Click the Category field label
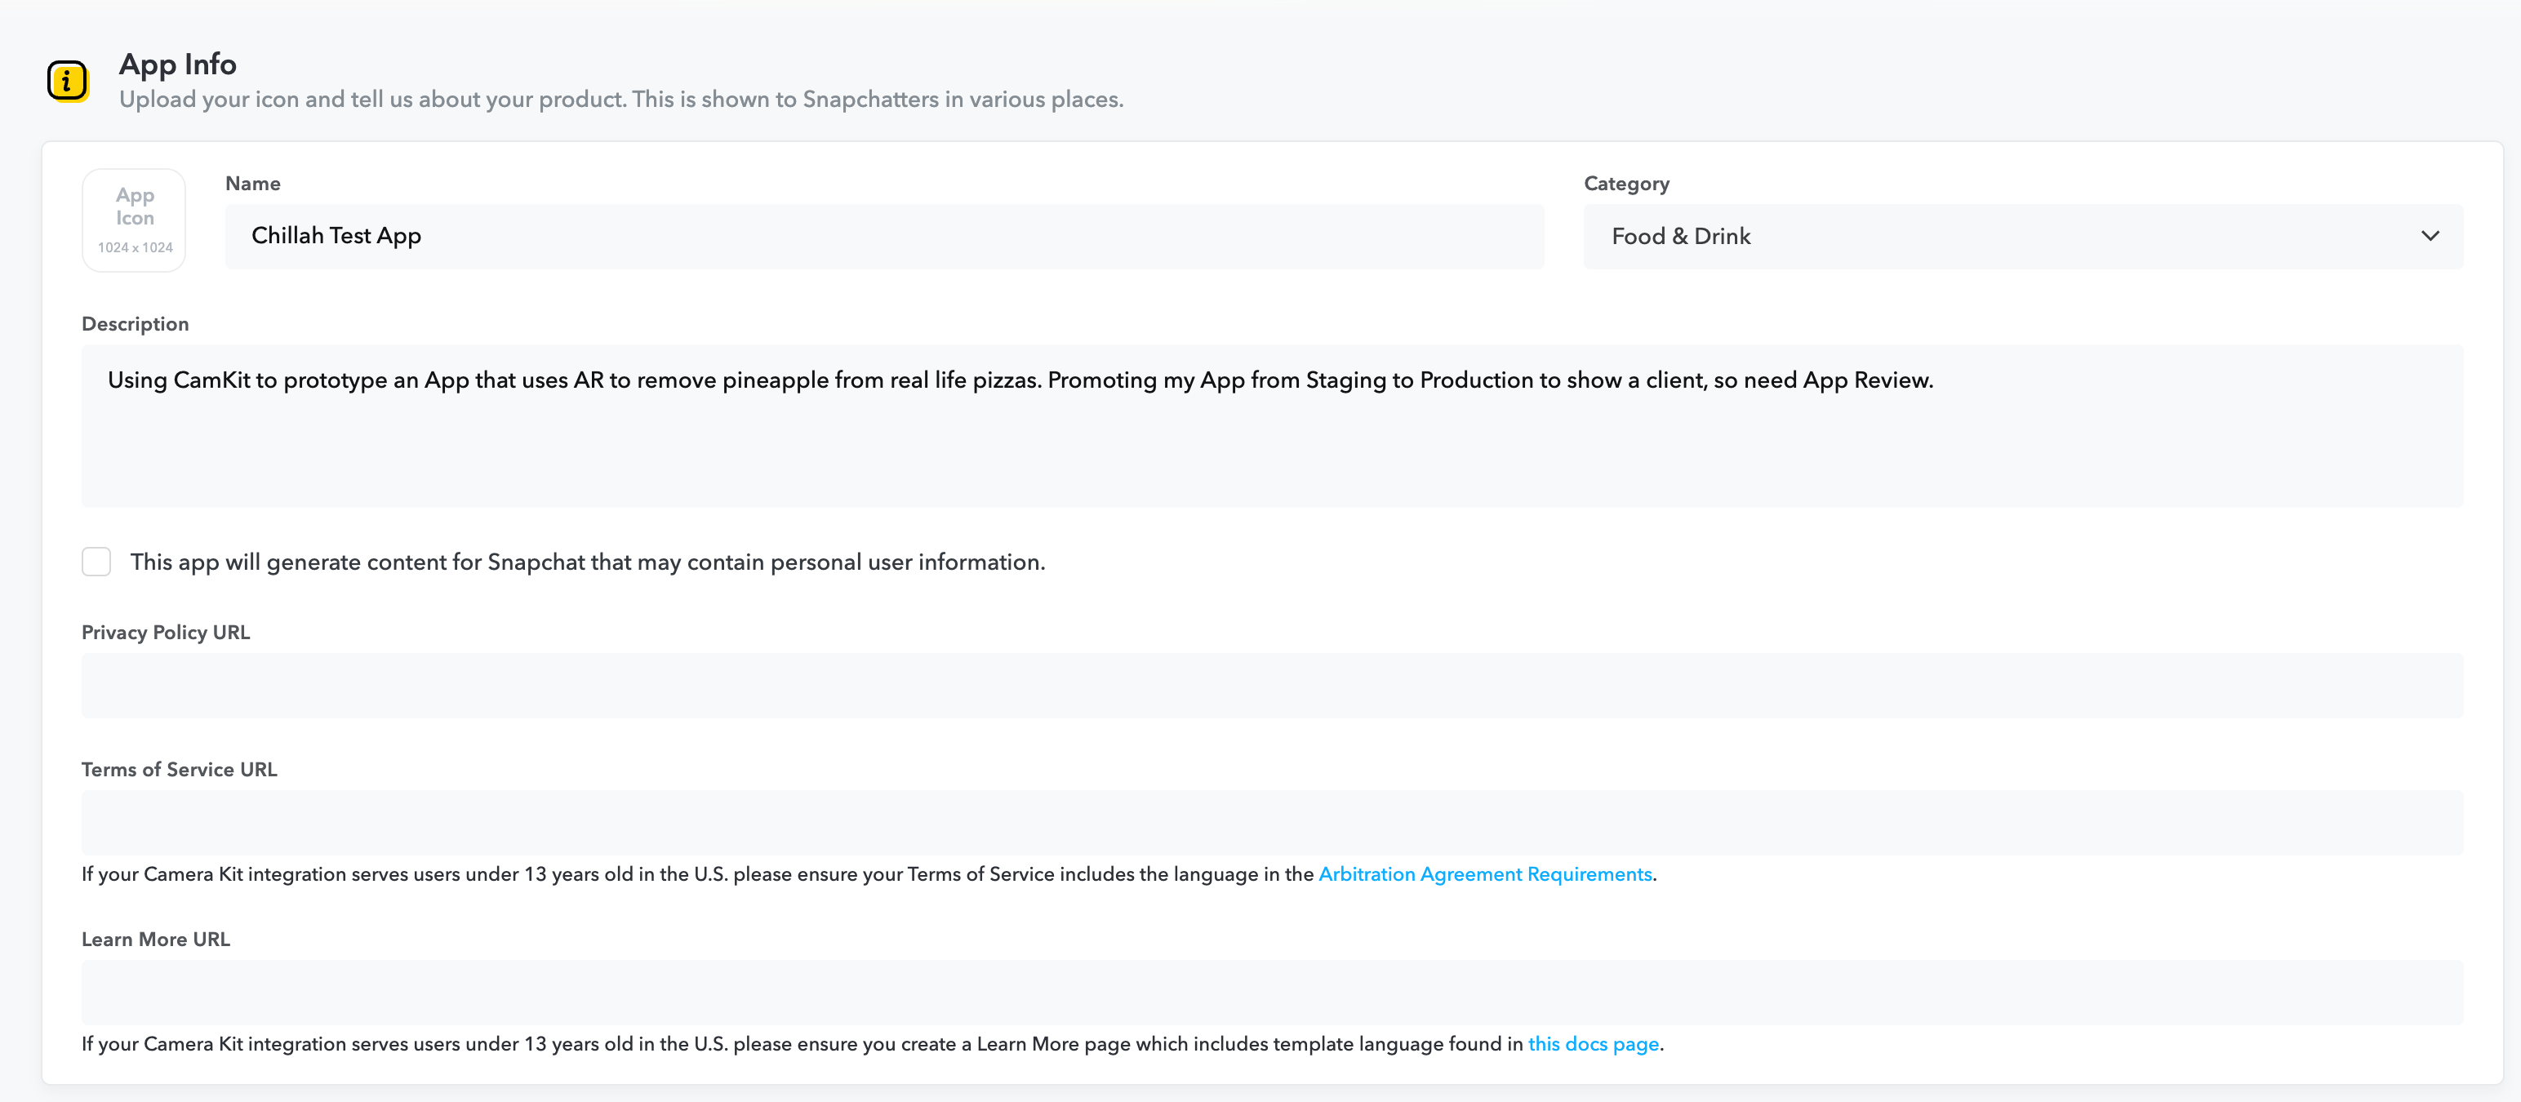The image size is (2521, 1102). (1626, 183)
